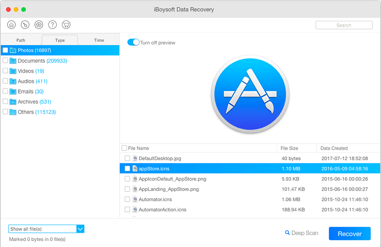Image resolution: width=381 pixels, height=247 pixels.
Task: Select the Emails (30) category
Action: point(30,92)
